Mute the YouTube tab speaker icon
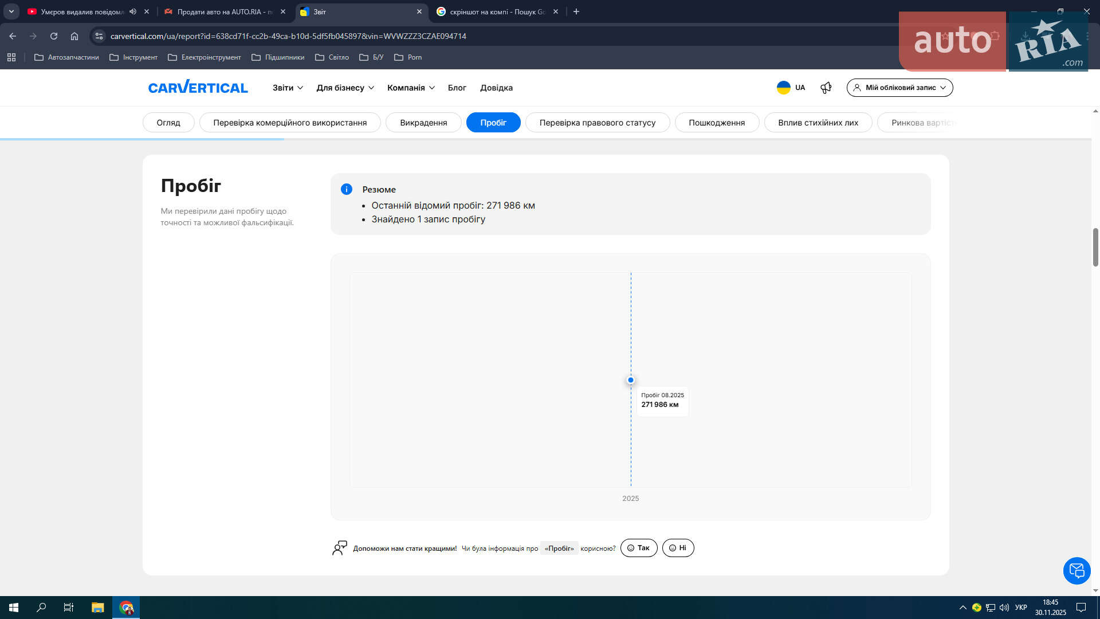The height and width of the screenshot is (619, 1100). pyautogui.click(x=133, y=11)
